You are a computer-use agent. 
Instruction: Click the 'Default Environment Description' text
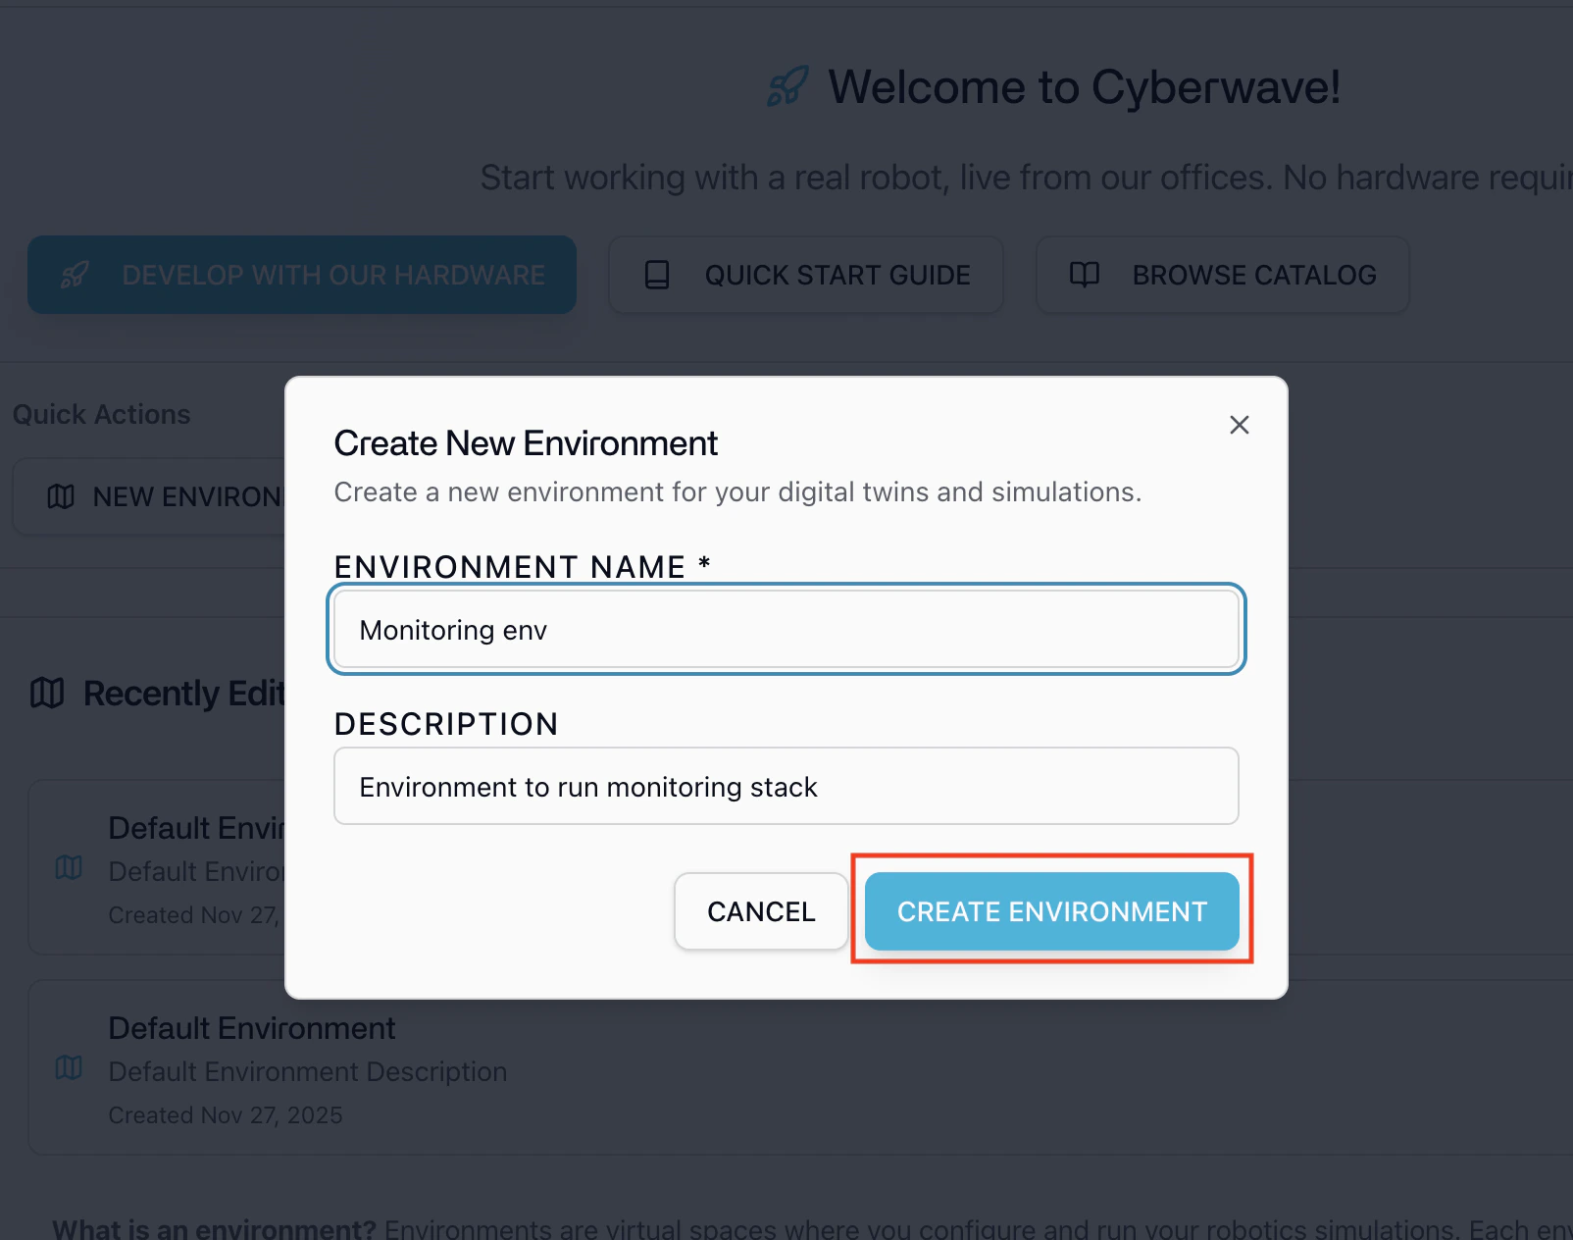coord(308,1071)
